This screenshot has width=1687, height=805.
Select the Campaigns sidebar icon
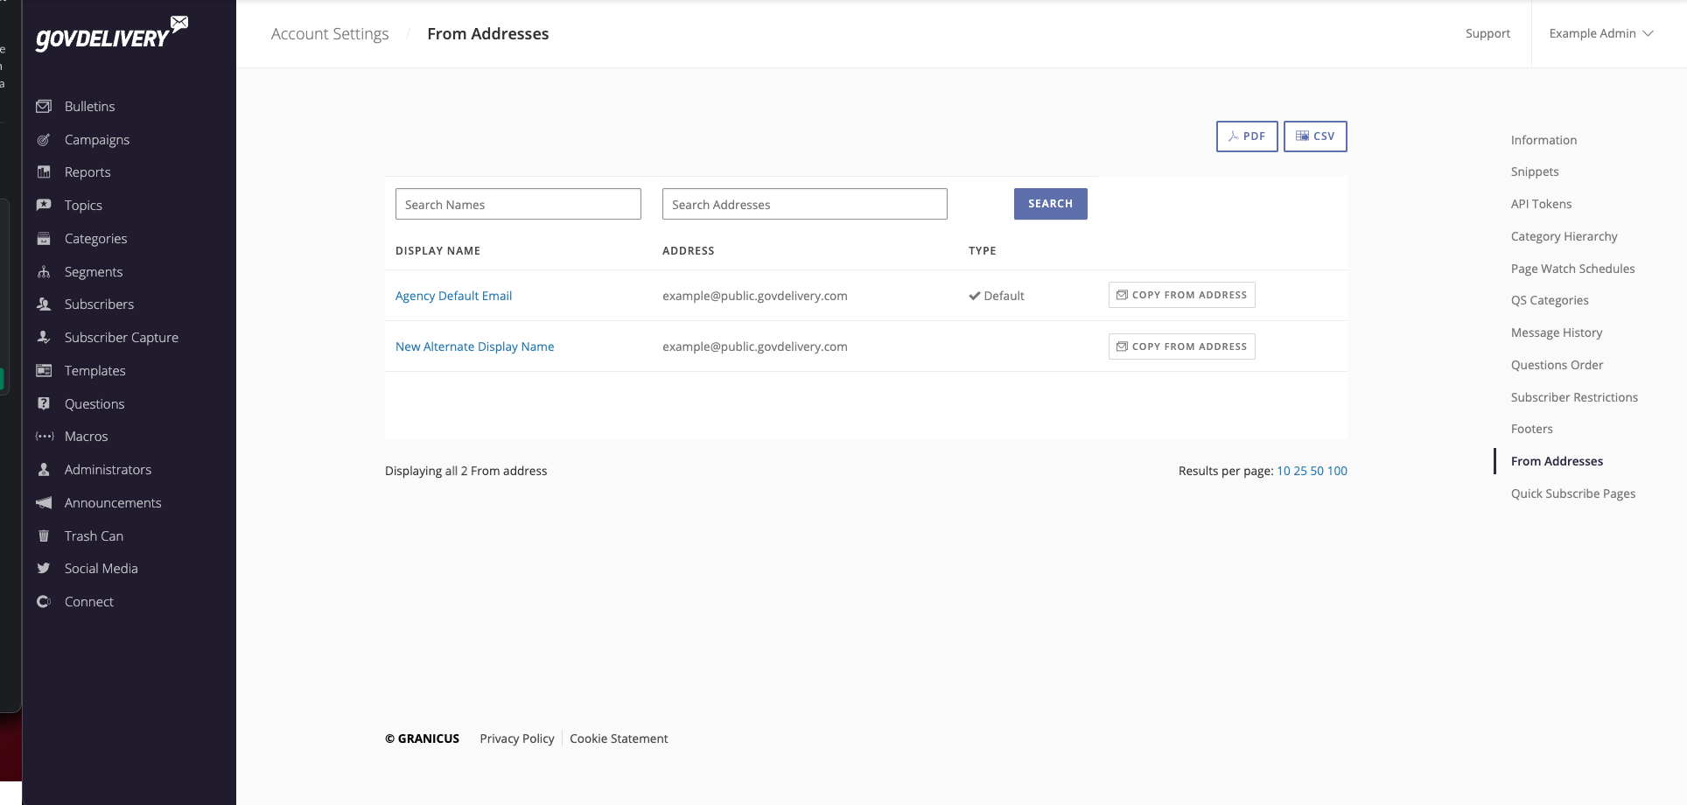coord(44,139)
